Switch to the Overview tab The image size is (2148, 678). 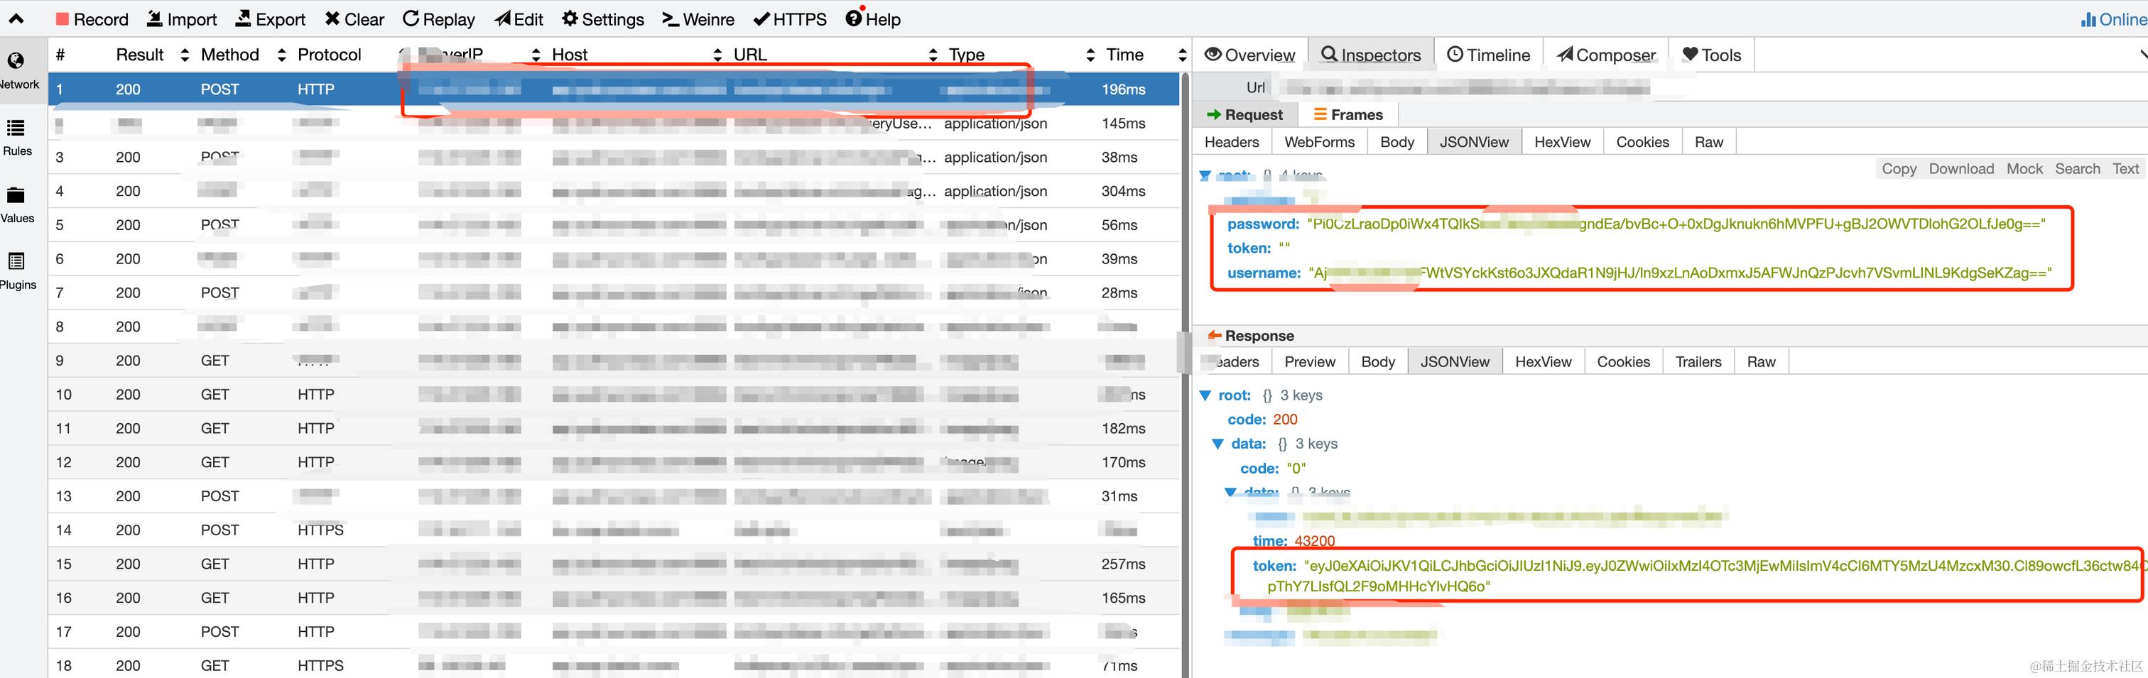point(1250,55)
